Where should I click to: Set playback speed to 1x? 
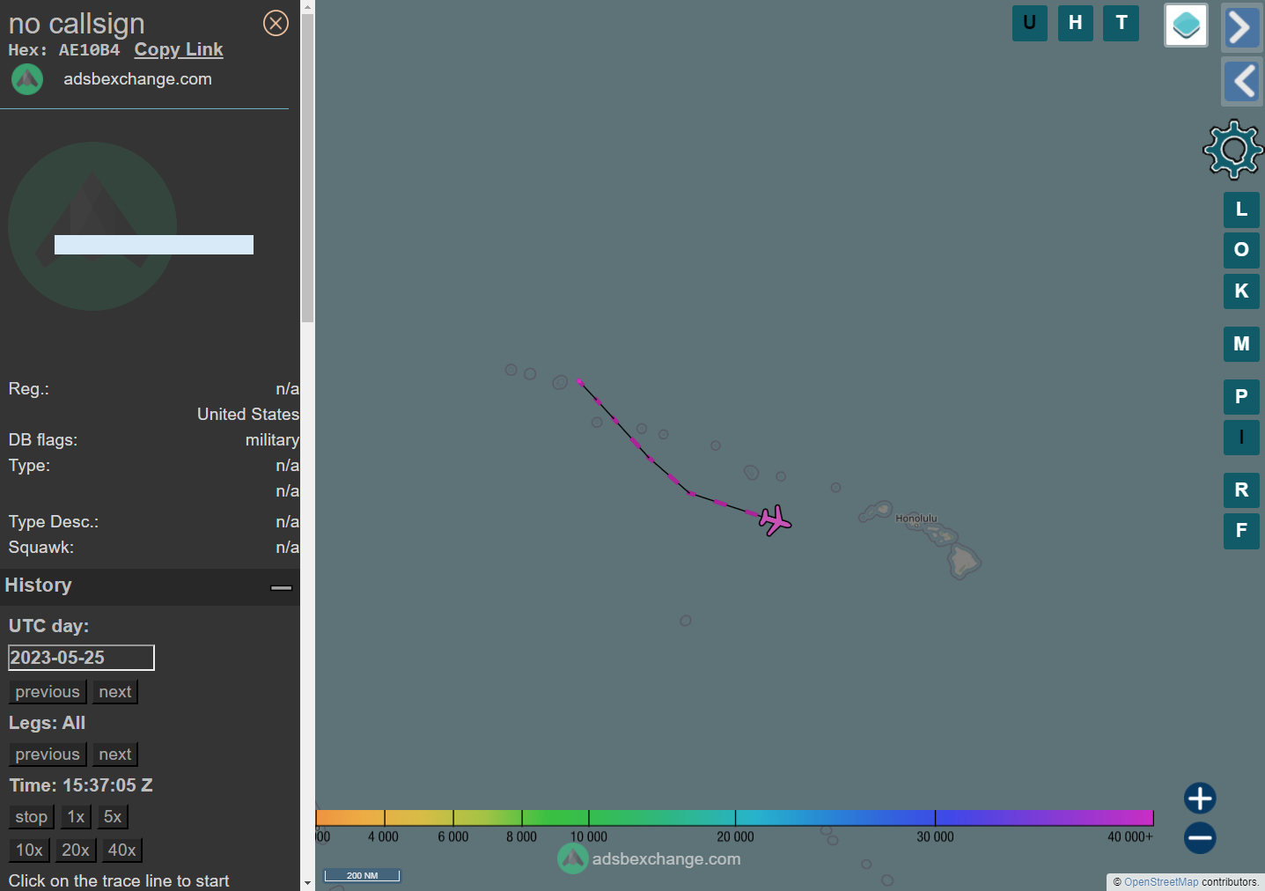77,817
